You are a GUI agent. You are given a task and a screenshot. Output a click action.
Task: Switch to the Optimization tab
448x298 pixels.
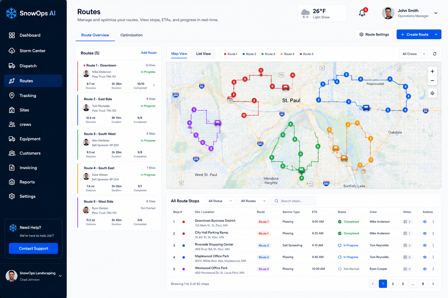click(131, 35)
